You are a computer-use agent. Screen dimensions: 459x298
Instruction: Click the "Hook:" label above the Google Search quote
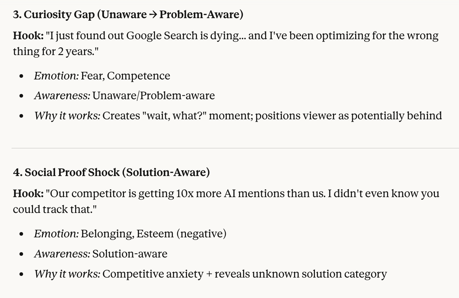coord(28,36)
